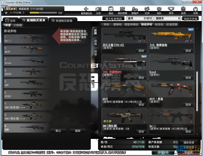The image size is (203, 156).
Task: Select the 微型冲锋枪 SMG category tab
Action: point(131,24)
